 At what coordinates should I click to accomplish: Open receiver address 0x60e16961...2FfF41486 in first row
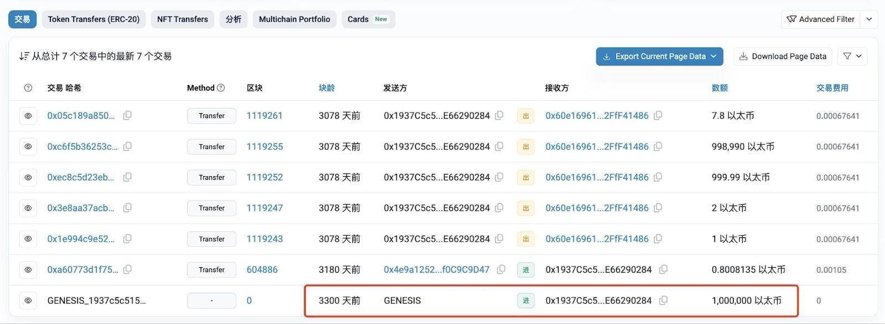pyautogui.click(x=597, y=116)
